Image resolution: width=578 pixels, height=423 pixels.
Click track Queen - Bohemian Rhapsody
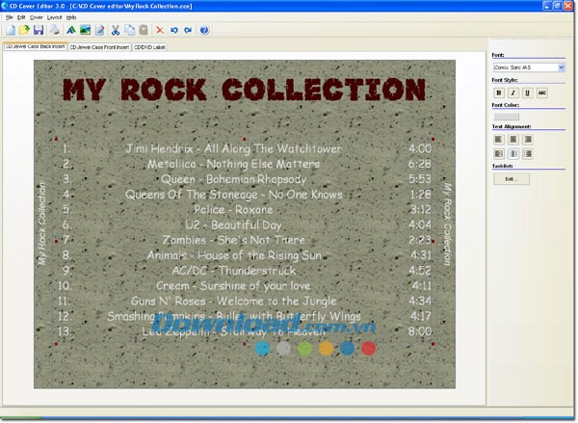[x=234, y=179]
